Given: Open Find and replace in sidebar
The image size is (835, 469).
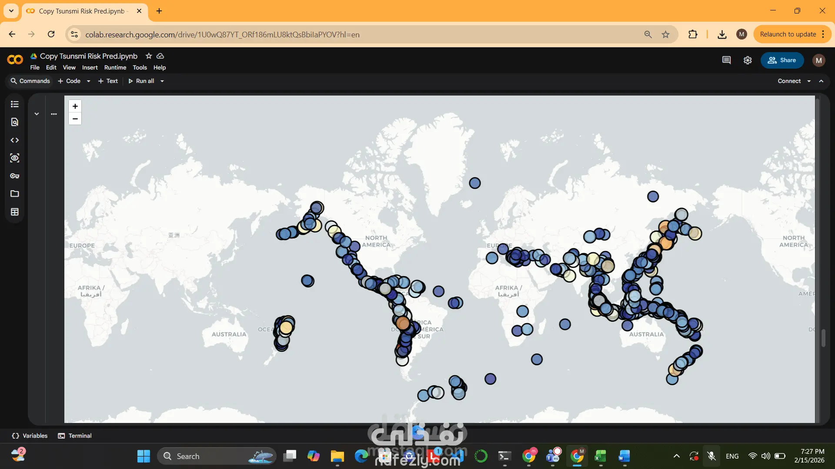Looking at the screenshot, I should pos(15,122).
